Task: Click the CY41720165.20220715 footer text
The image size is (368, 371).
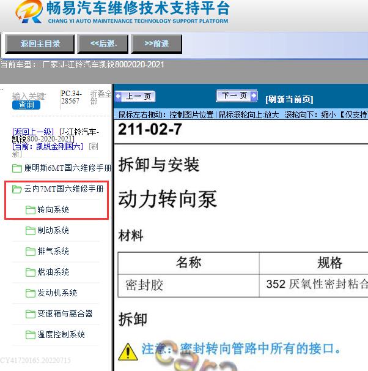Action: coord(35,361)
